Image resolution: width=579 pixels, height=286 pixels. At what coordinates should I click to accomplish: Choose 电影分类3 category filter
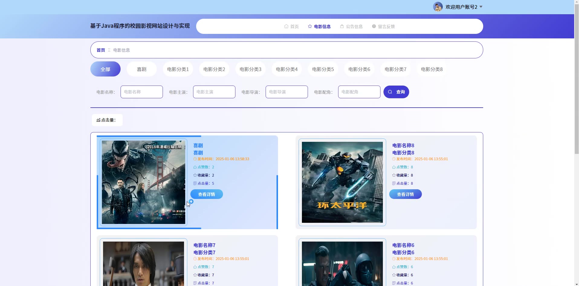(250, 69)
